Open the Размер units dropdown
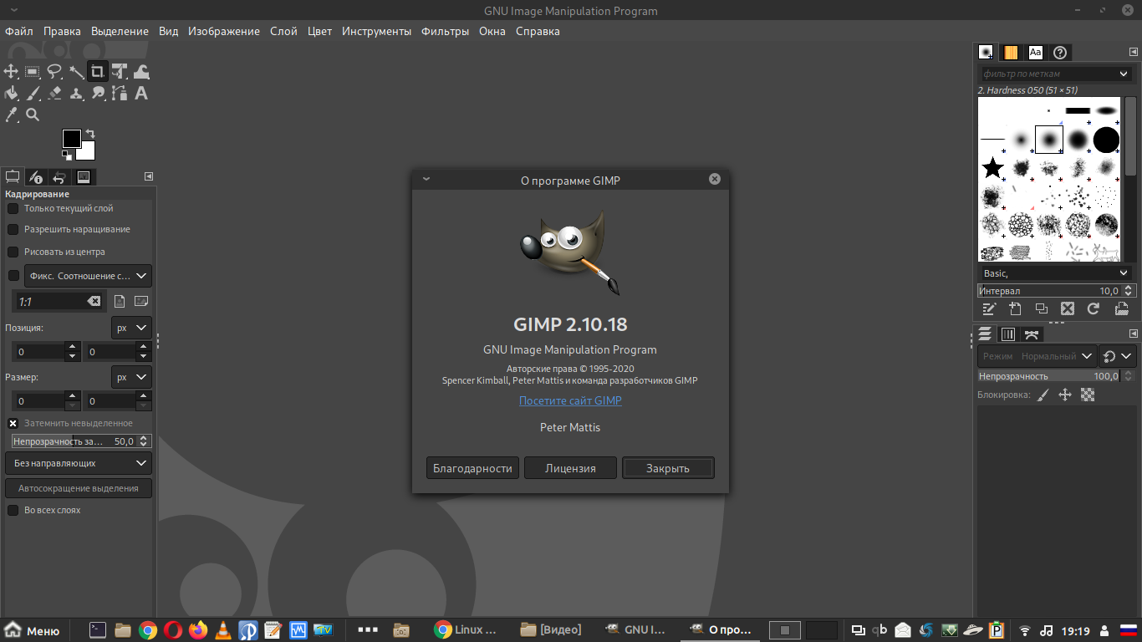The image size is (1142, 642). click(x=131, y=377)
